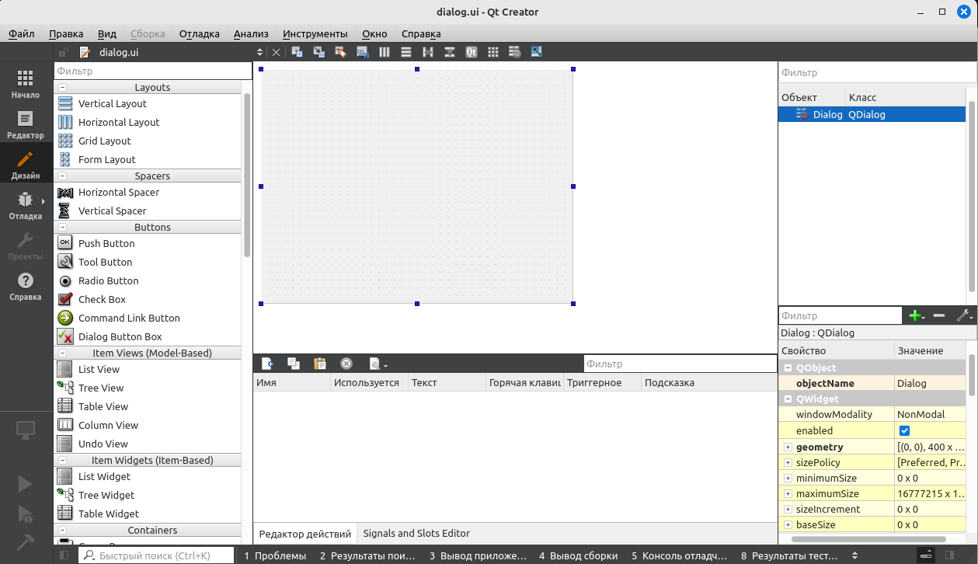Click the minus remove property icon

pyautogui.click(x=938, y=315)
